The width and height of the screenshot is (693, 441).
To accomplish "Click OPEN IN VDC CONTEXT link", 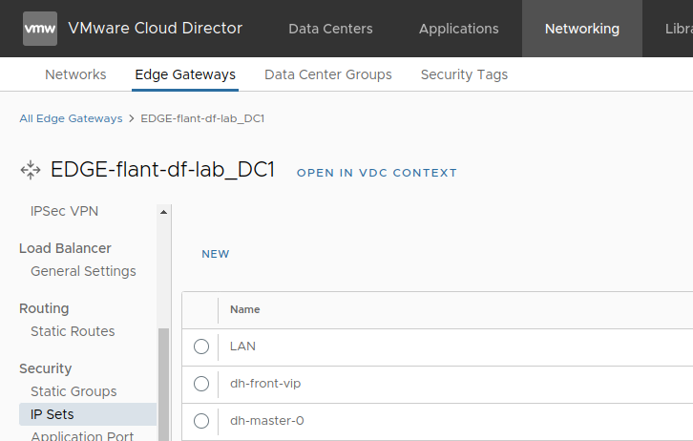I will click(376, 173).
